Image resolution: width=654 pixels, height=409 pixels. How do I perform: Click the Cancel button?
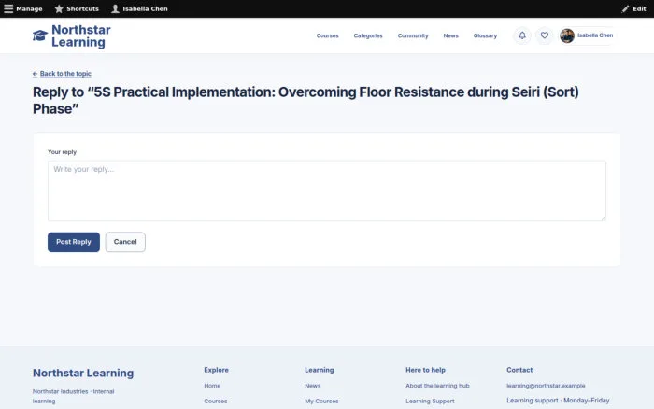click(125, 242)
